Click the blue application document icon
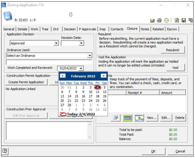195x158 pixels. pos(8,16)
